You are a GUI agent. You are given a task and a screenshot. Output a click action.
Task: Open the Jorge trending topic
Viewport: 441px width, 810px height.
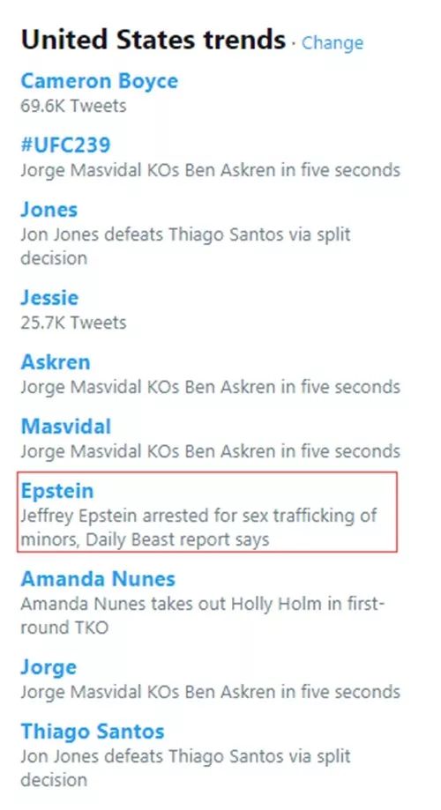pos(49,667)
